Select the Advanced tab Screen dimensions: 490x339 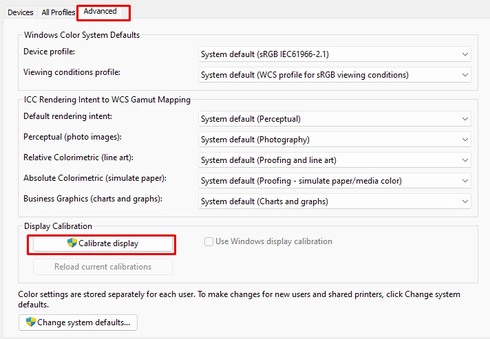100,11
